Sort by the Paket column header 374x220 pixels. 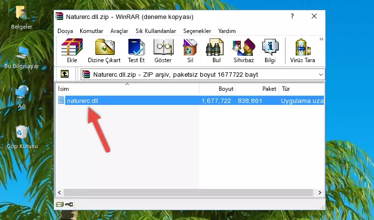[257, 89]
